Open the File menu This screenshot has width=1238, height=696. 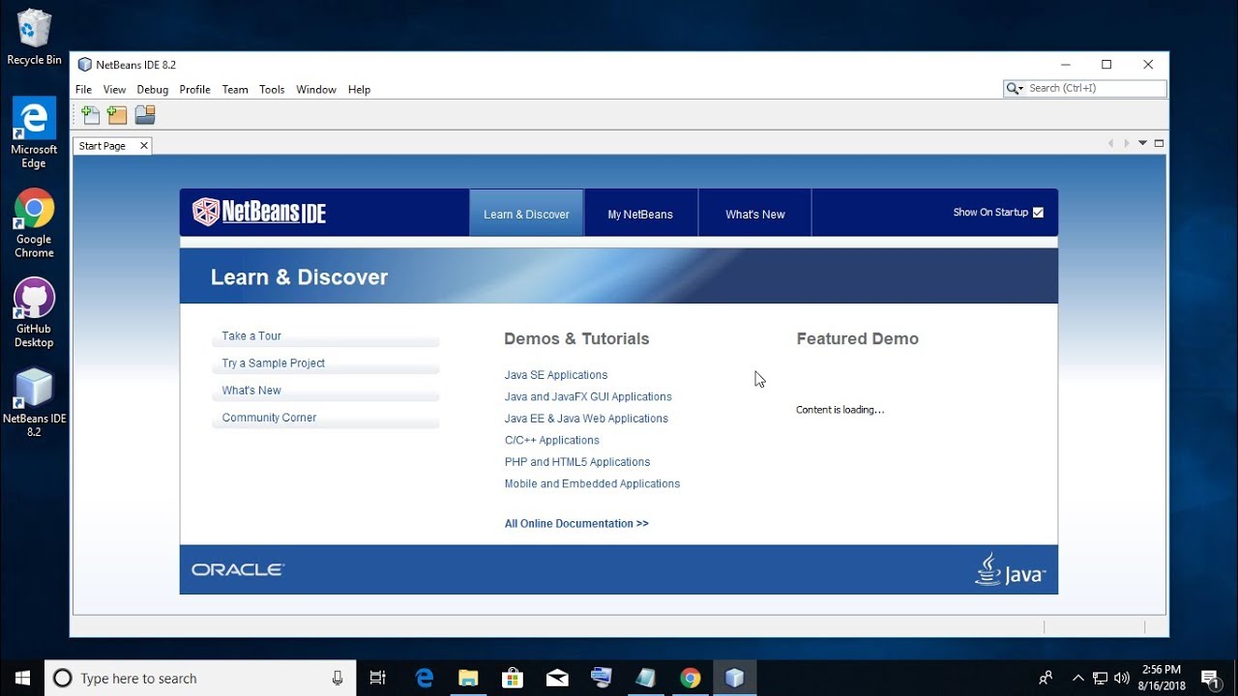84,89
